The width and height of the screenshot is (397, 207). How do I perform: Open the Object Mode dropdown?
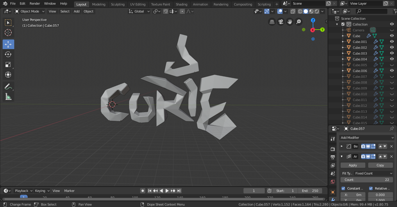[x=30, y=11]
